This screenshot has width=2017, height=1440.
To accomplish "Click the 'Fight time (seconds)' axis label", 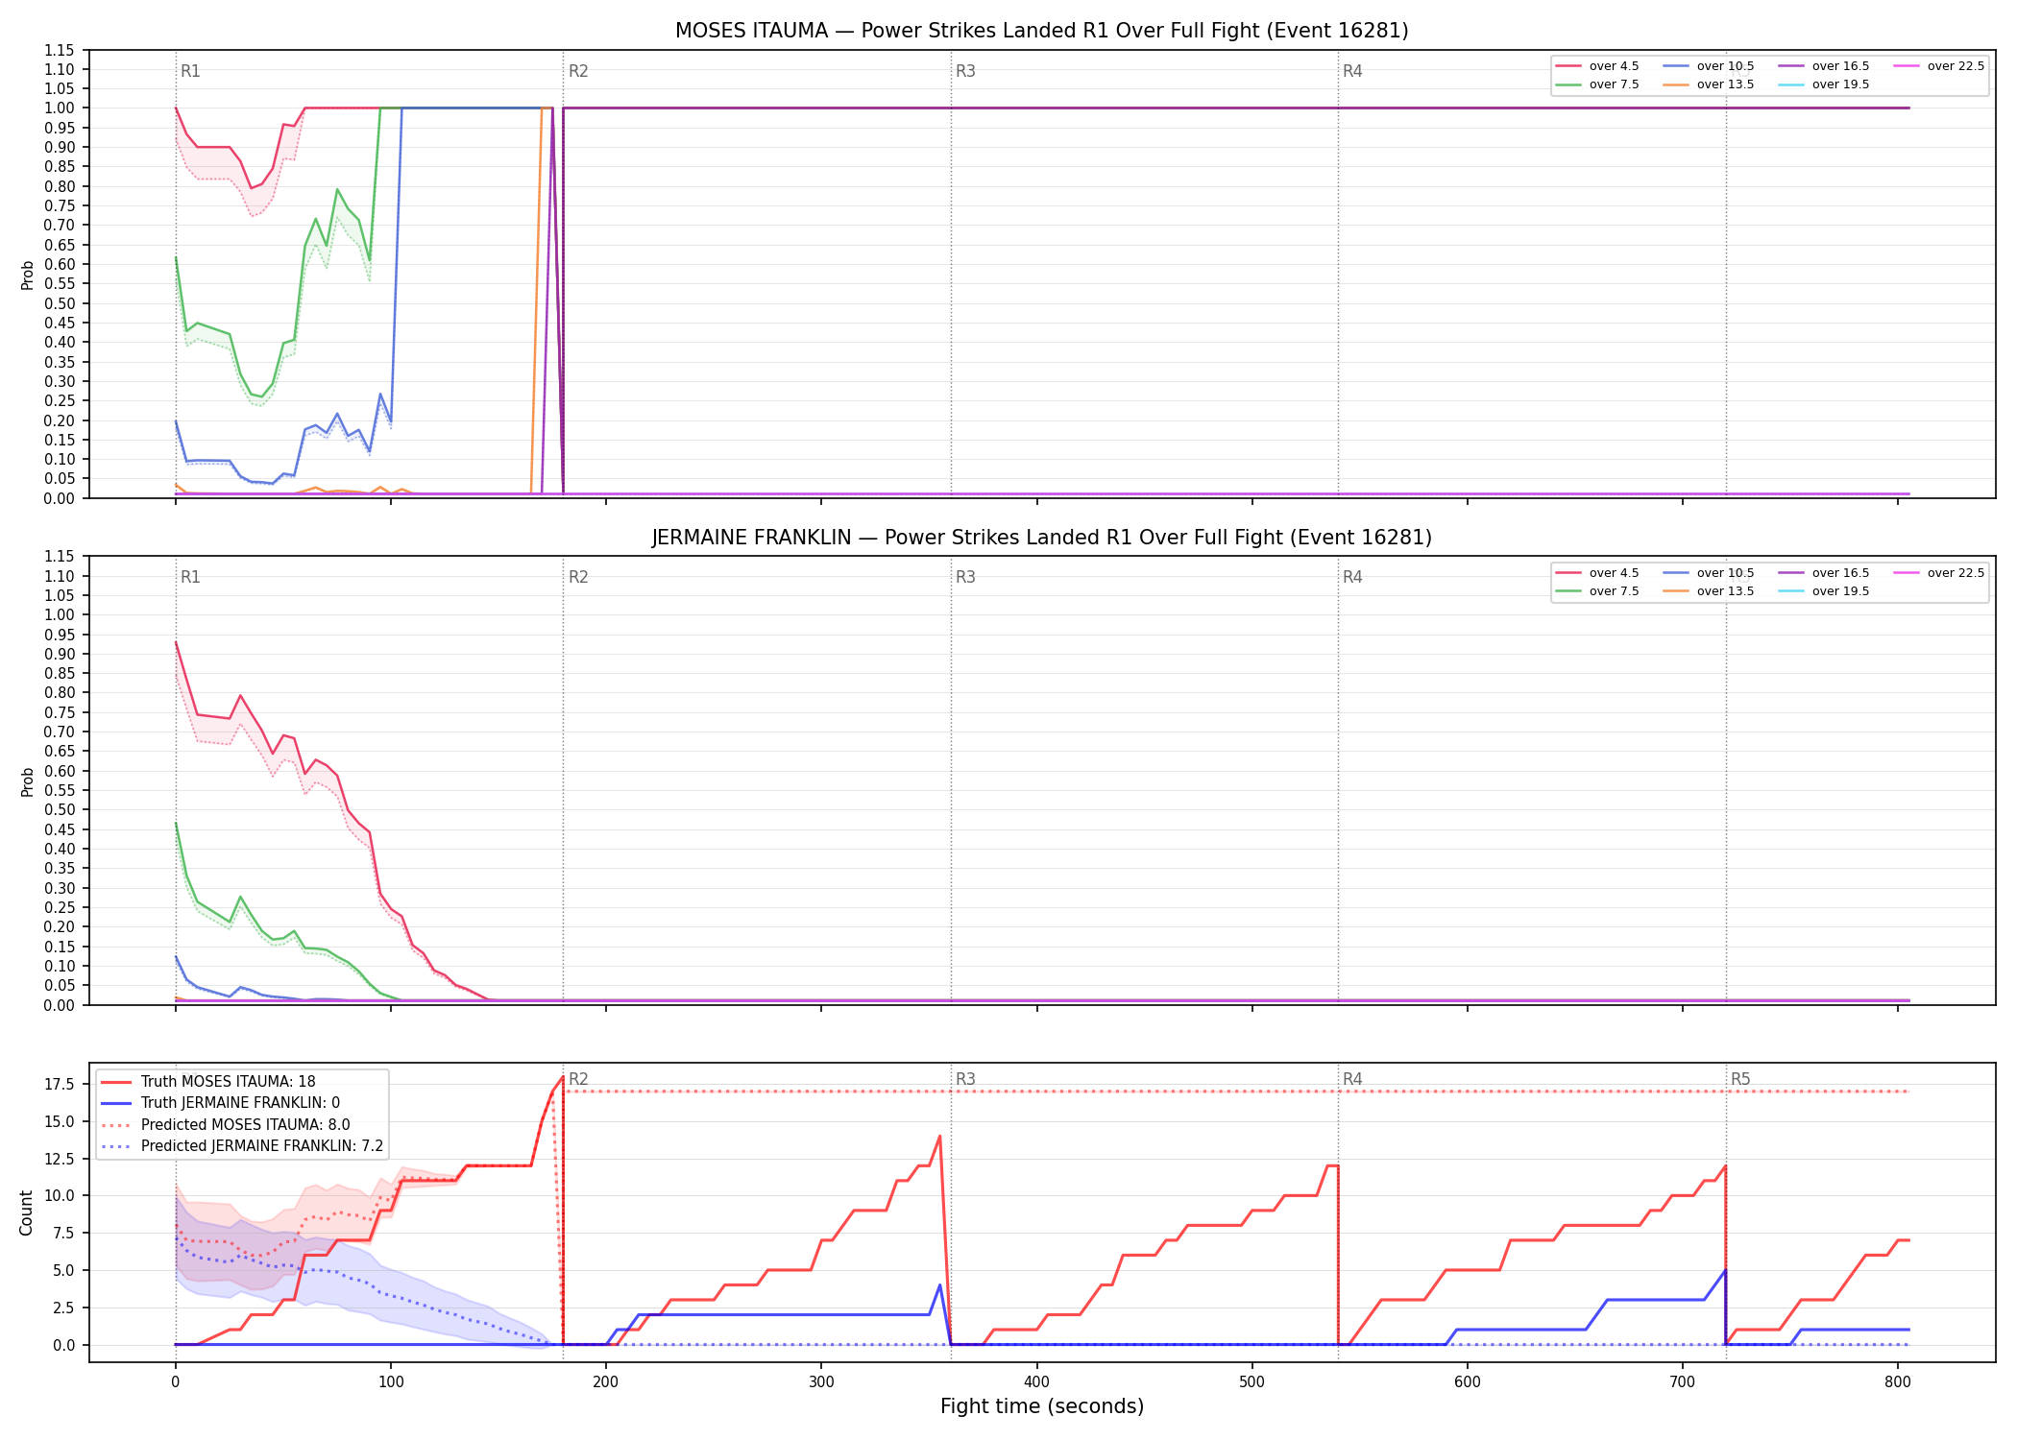I will click(1042, 1406).
